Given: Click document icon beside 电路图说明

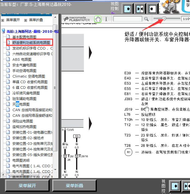Looking at the screenshot, I should pos(8,160).
